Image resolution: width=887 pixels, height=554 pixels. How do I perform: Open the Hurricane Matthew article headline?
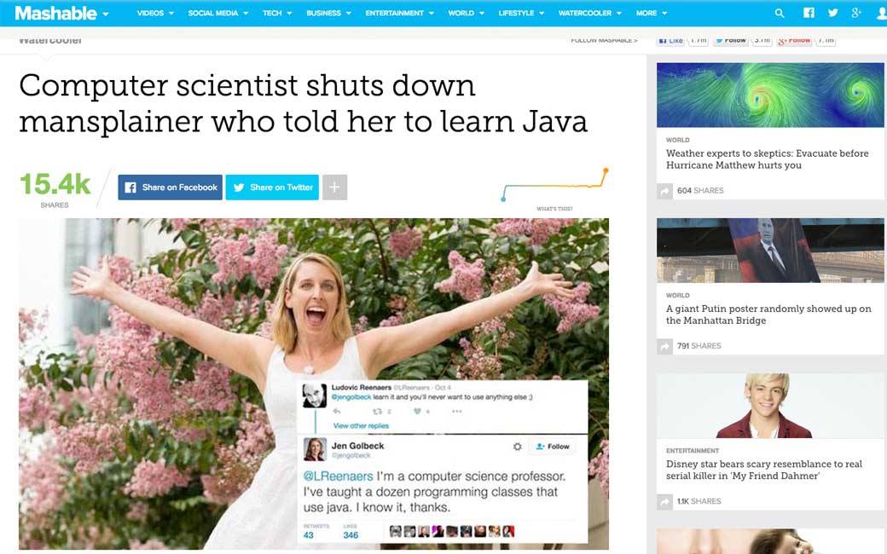pos(767,159)
